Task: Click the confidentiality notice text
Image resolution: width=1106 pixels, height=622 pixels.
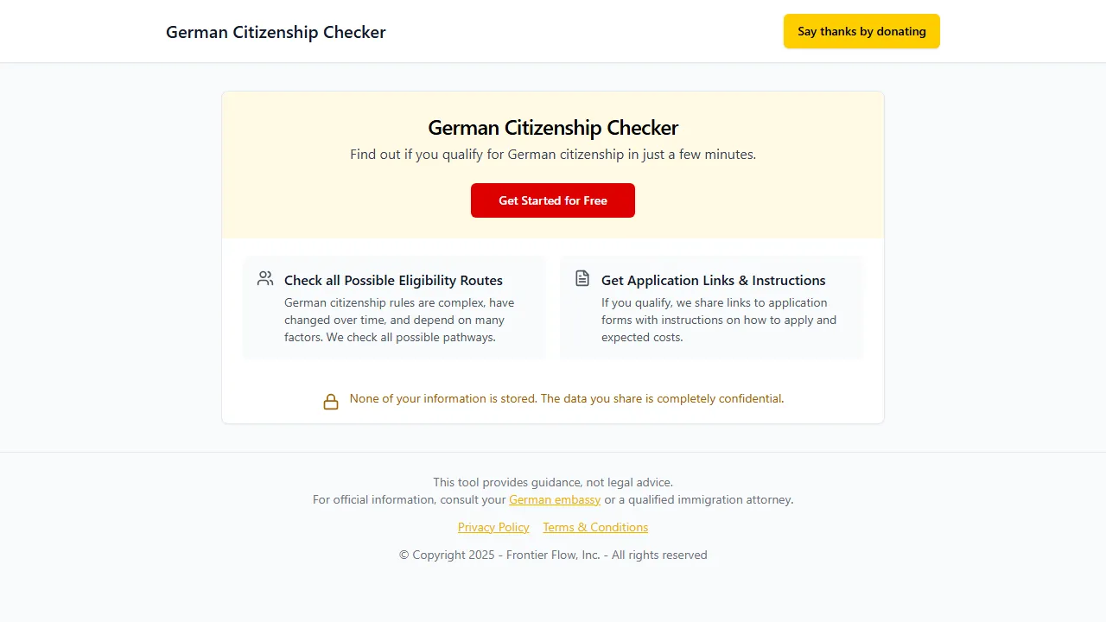Action: tap(566, 398)
